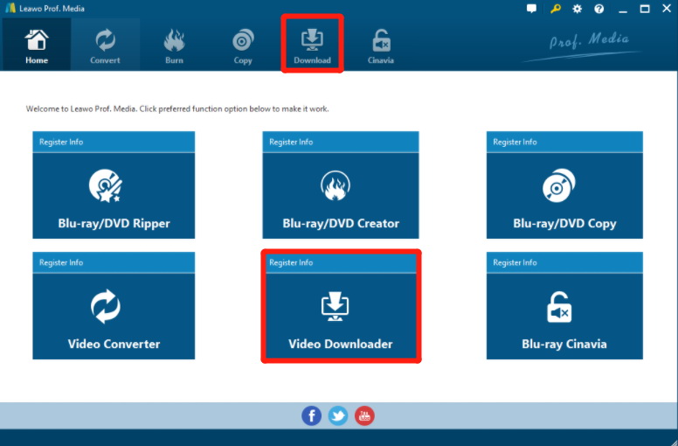Go to the Cinavia tab
This screenshot has height=446, width=678.
coord(381,45)
